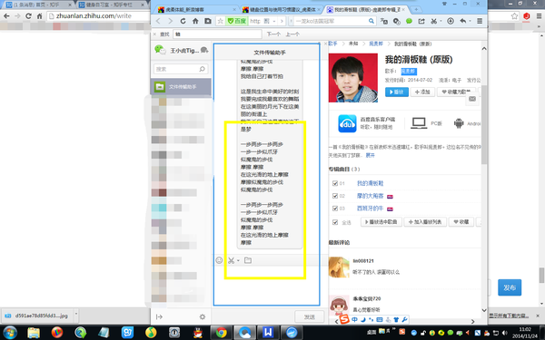Close the find bar with the X
The width and height of the screenshot is (545, 340).
click(x=154, y=34)
